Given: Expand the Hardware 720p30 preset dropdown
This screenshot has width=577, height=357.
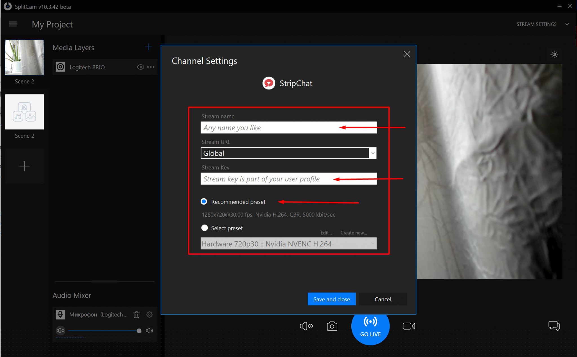Looking at the screenshot, I should click(372, 244).
